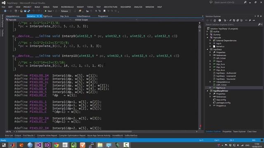Select GPL 3.0.txt in Solution Explorer

tap(221, 58)
